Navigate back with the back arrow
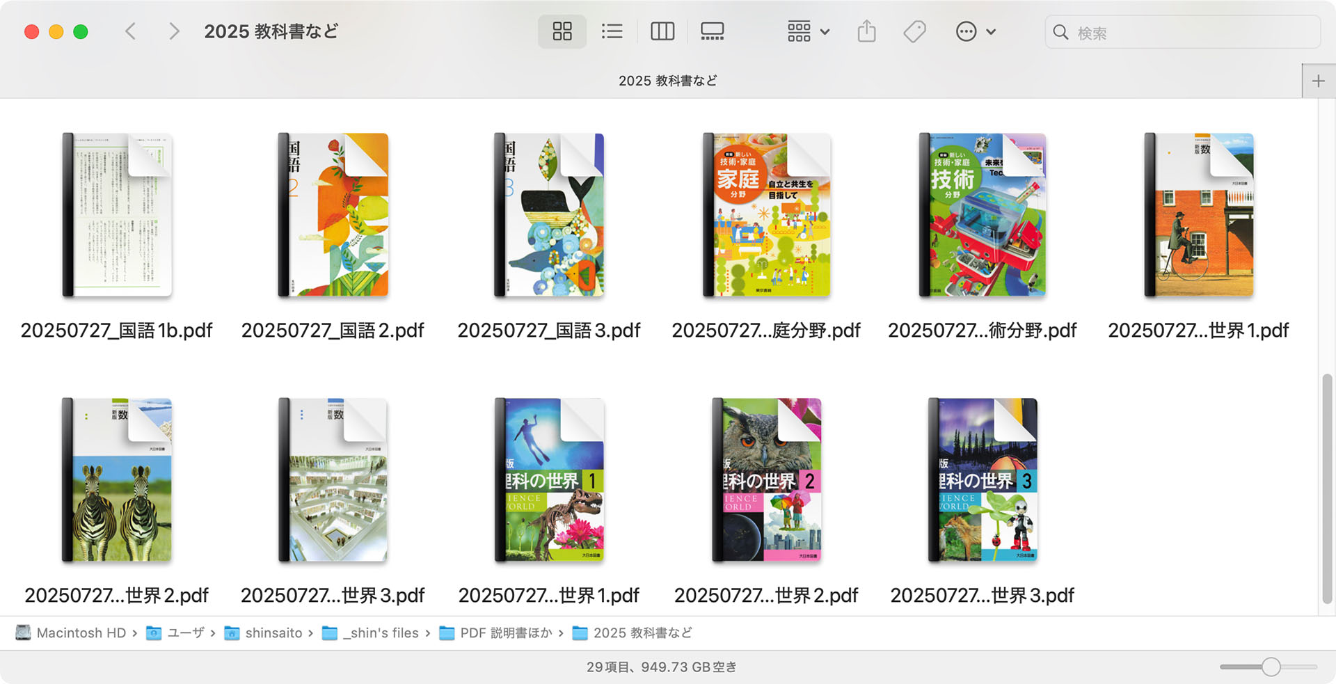Viewport: 1336px width, 684px height. (129, 31)
